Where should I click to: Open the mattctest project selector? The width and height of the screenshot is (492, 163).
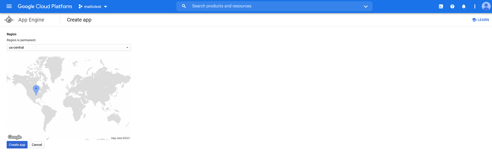93,7
